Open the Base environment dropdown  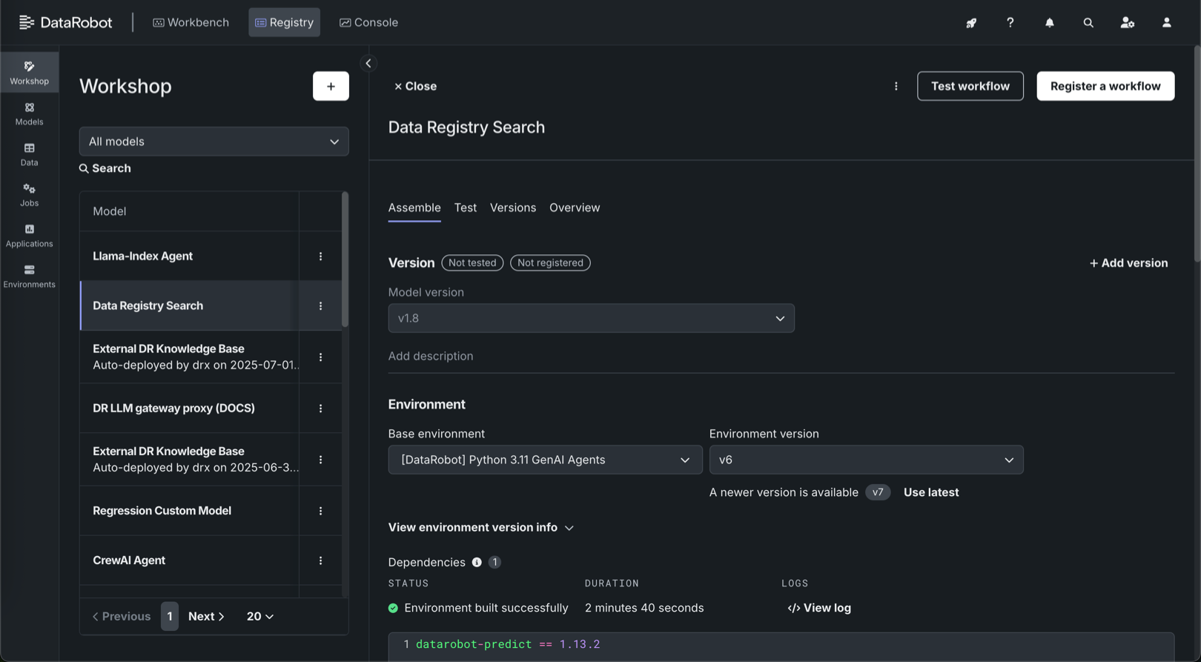(545, 460)
